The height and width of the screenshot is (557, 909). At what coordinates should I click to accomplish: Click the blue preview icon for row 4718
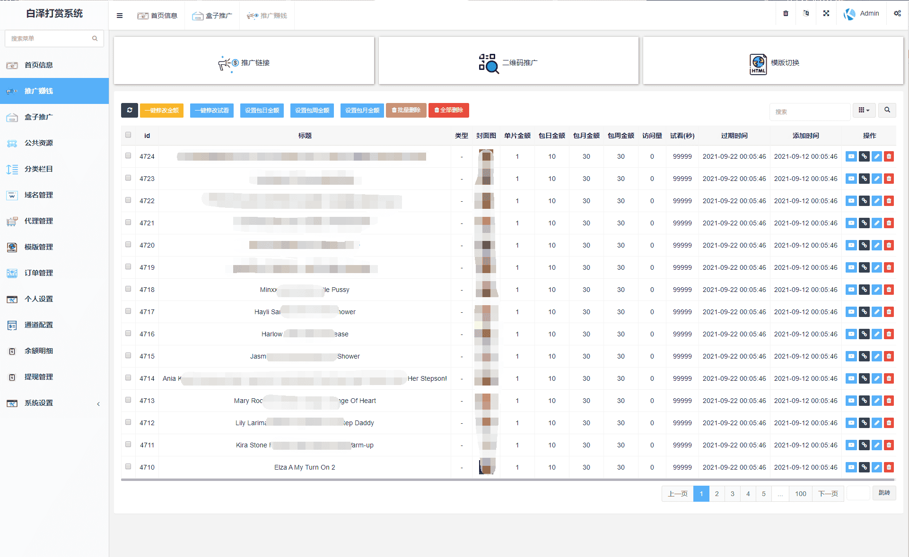851,290
